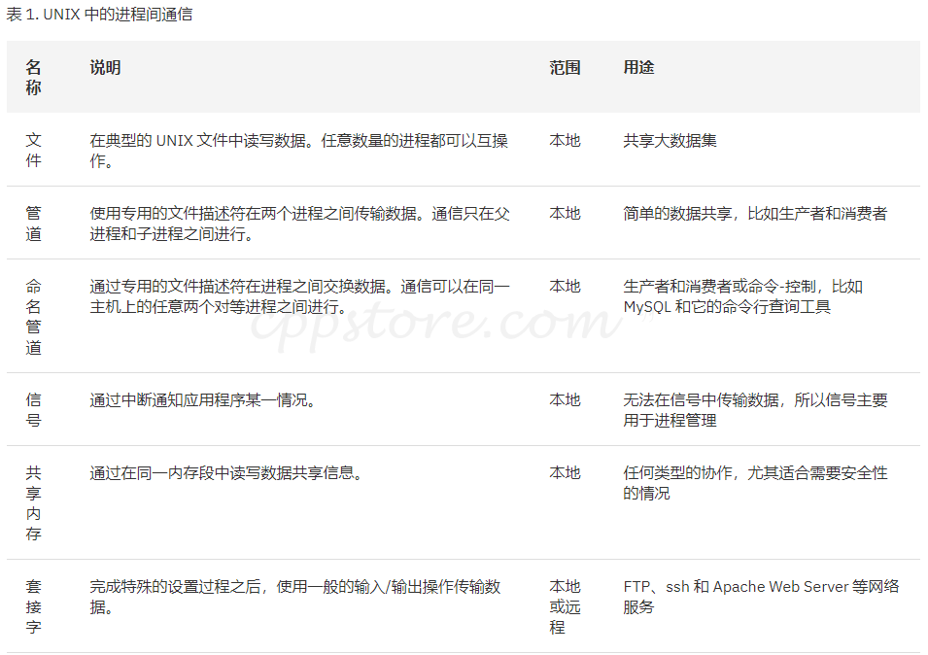Click the "共享大数据集" usage text
Image resolution: width=928 pixels, height=655 pixels.
pos(670,140)
